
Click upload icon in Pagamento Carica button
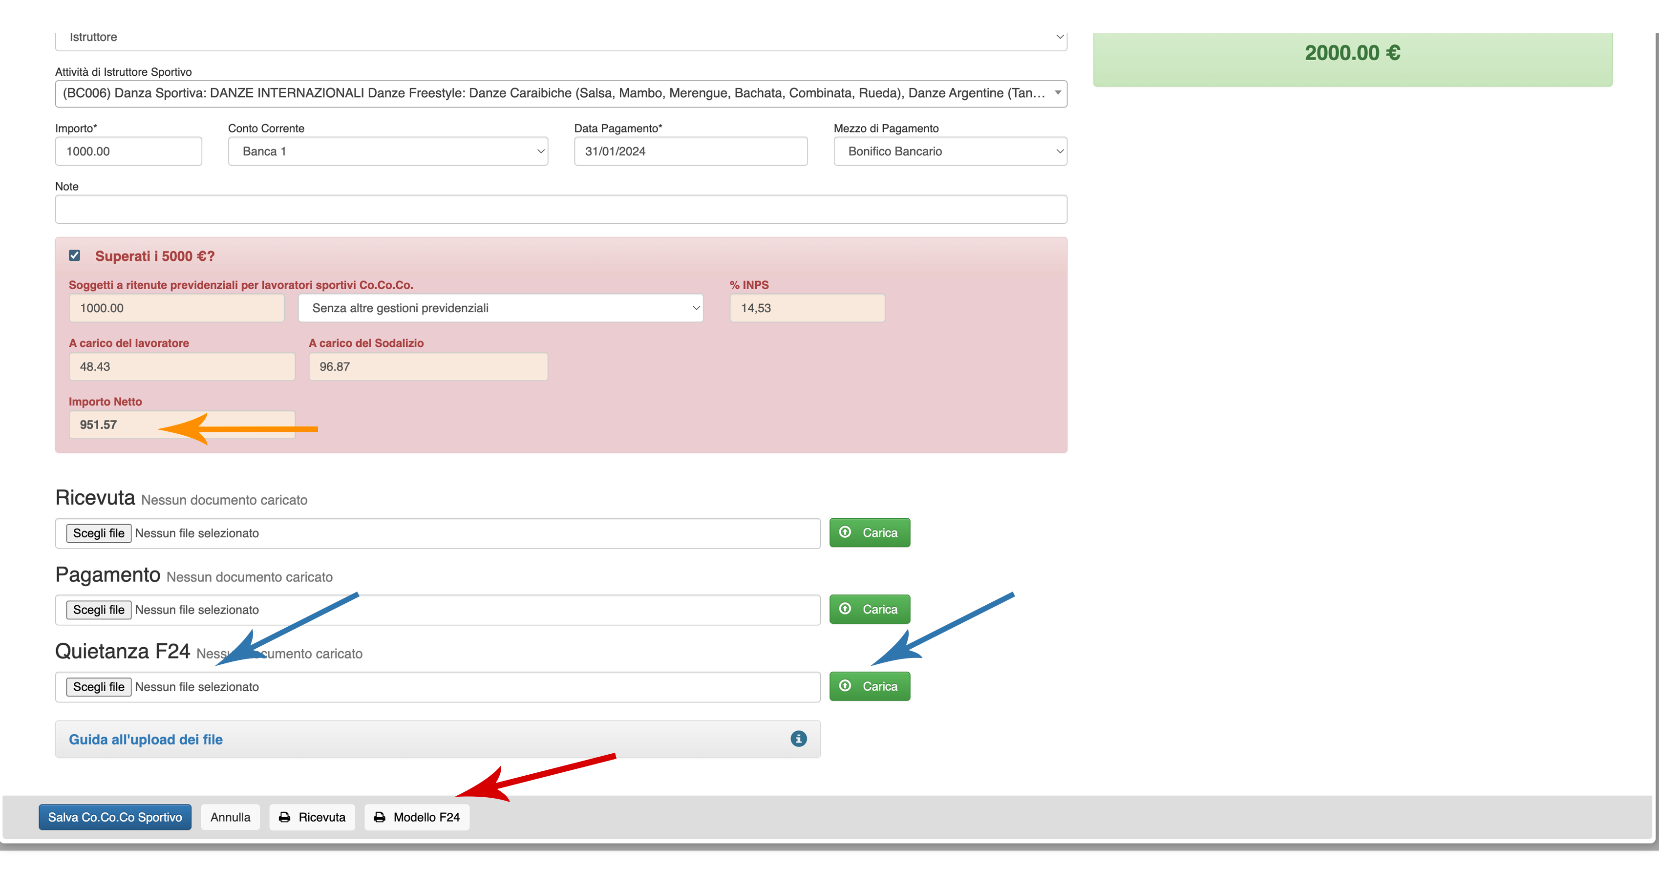[845, 609]
